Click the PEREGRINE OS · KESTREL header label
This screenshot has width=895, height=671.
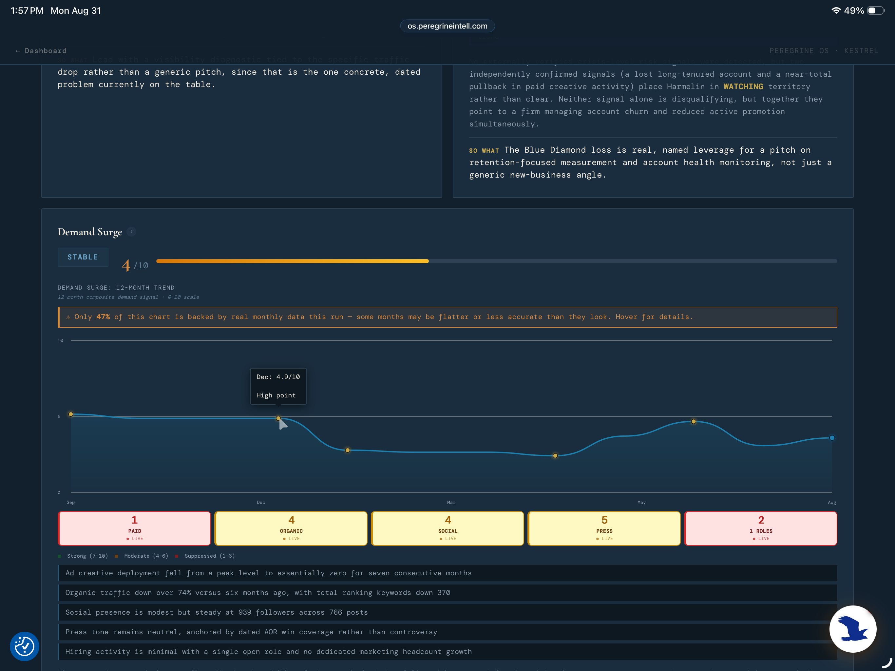[824, 50]
